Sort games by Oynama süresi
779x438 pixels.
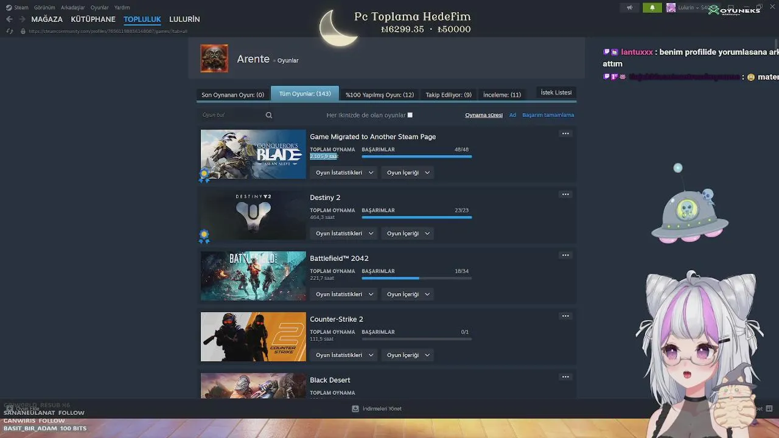pyautogui.click(x=484, y=115)
